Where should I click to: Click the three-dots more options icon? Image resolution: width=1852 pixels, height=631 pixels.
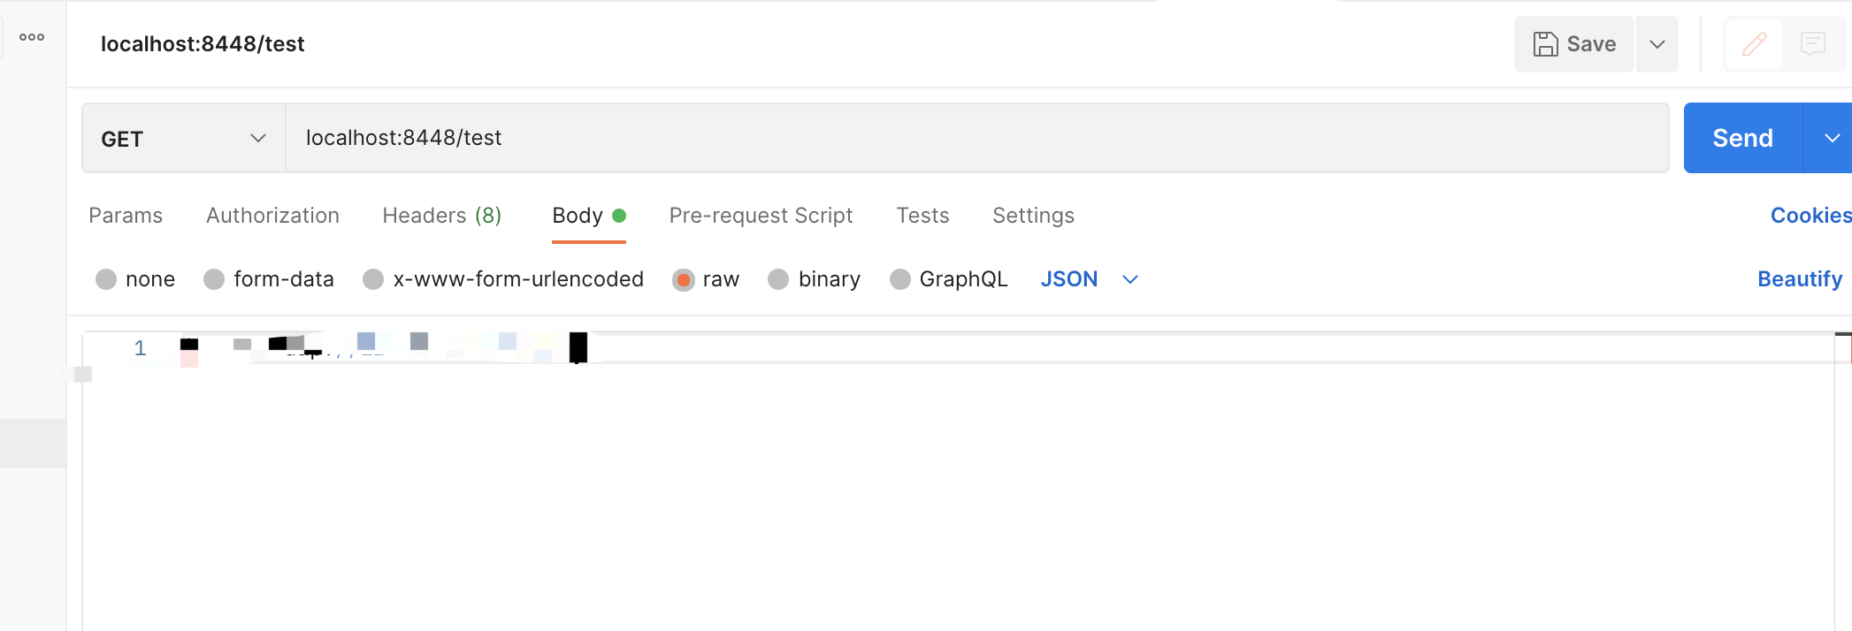tap(32, 37)
